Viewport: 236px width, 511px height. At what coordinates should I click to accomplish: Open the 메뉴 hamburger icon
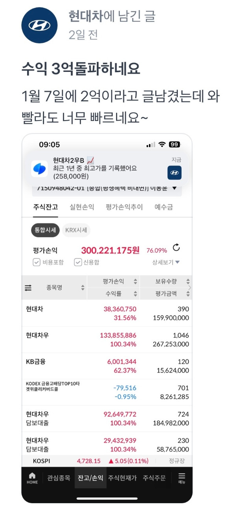coord(182,478)
